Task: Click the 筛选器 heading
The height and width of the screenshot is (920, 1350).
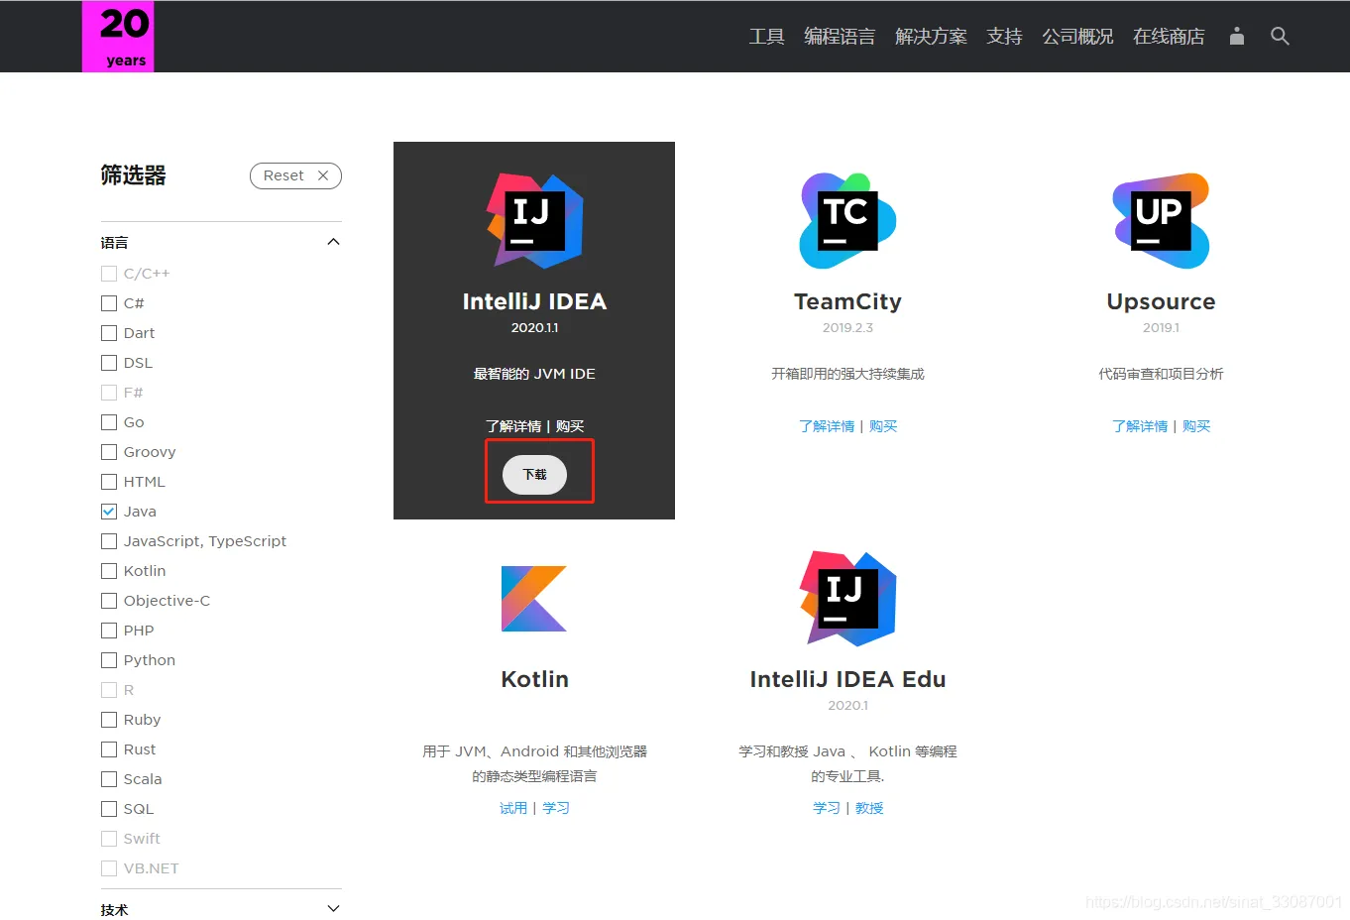Action: (x=133, y=175)
